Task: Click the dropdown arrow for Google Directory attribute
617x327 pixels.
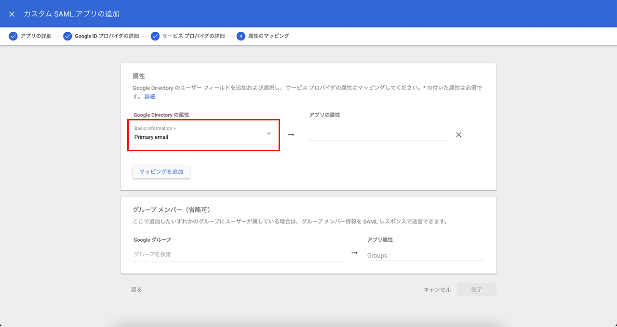Action: pos(269,133)
